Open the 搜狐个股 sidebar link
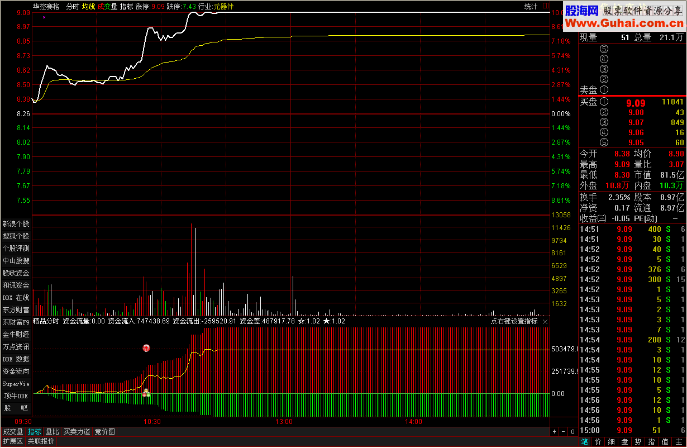 coord(16,236)
